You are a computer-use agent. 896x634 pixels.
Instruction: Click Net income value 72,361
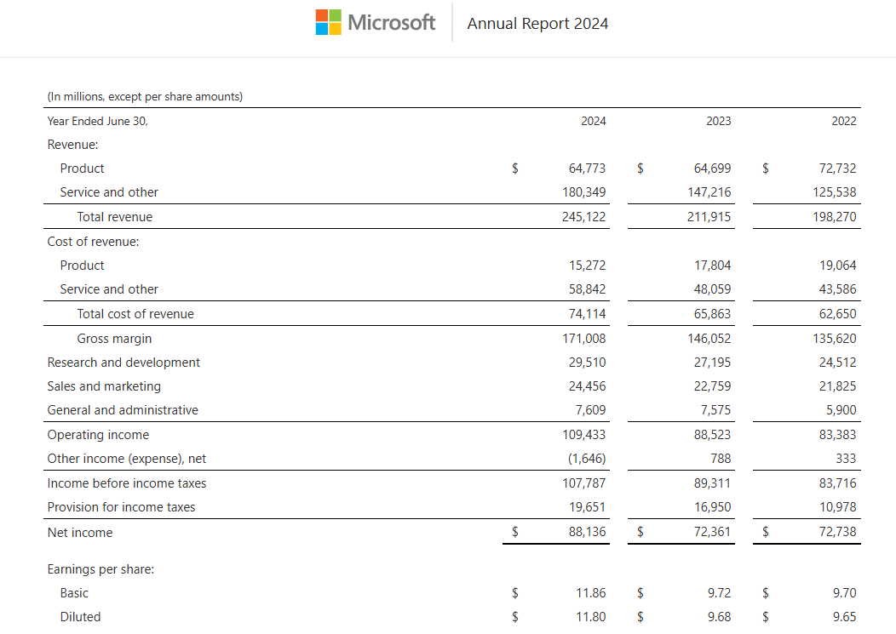(x=712, y=533)
